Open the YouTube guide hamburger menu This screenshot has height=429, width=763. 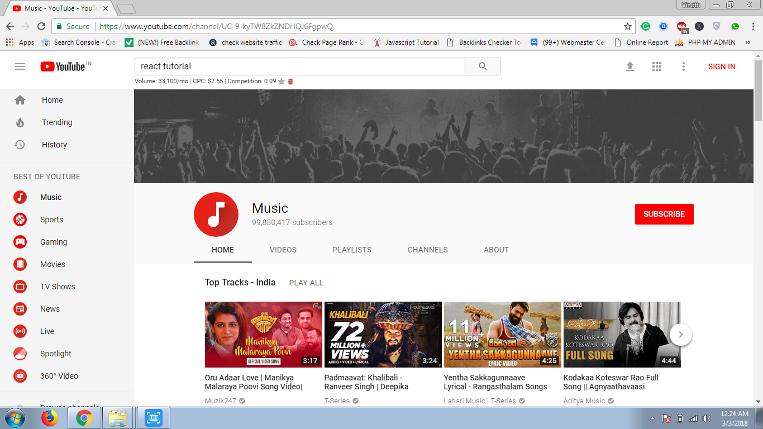[x=20, y=66]
